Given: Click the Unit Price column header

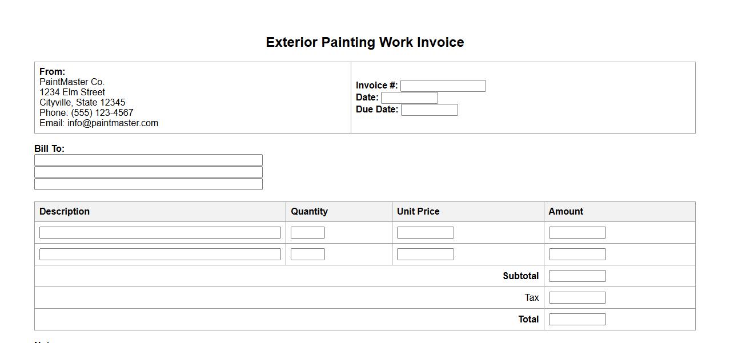Looking at the screenshot, I should (x=418, y=212).
